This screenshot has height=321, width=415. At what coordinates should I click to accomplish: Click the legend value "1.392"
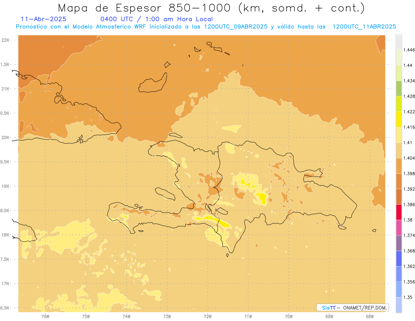(x=409, y=189)
